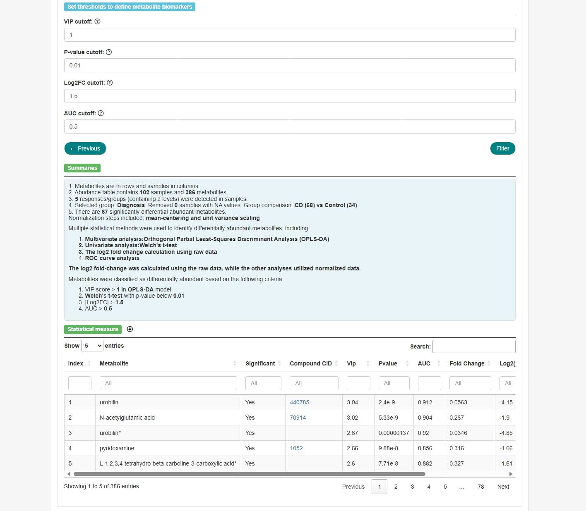Open compound CID 1052 link

pos(296,448)
